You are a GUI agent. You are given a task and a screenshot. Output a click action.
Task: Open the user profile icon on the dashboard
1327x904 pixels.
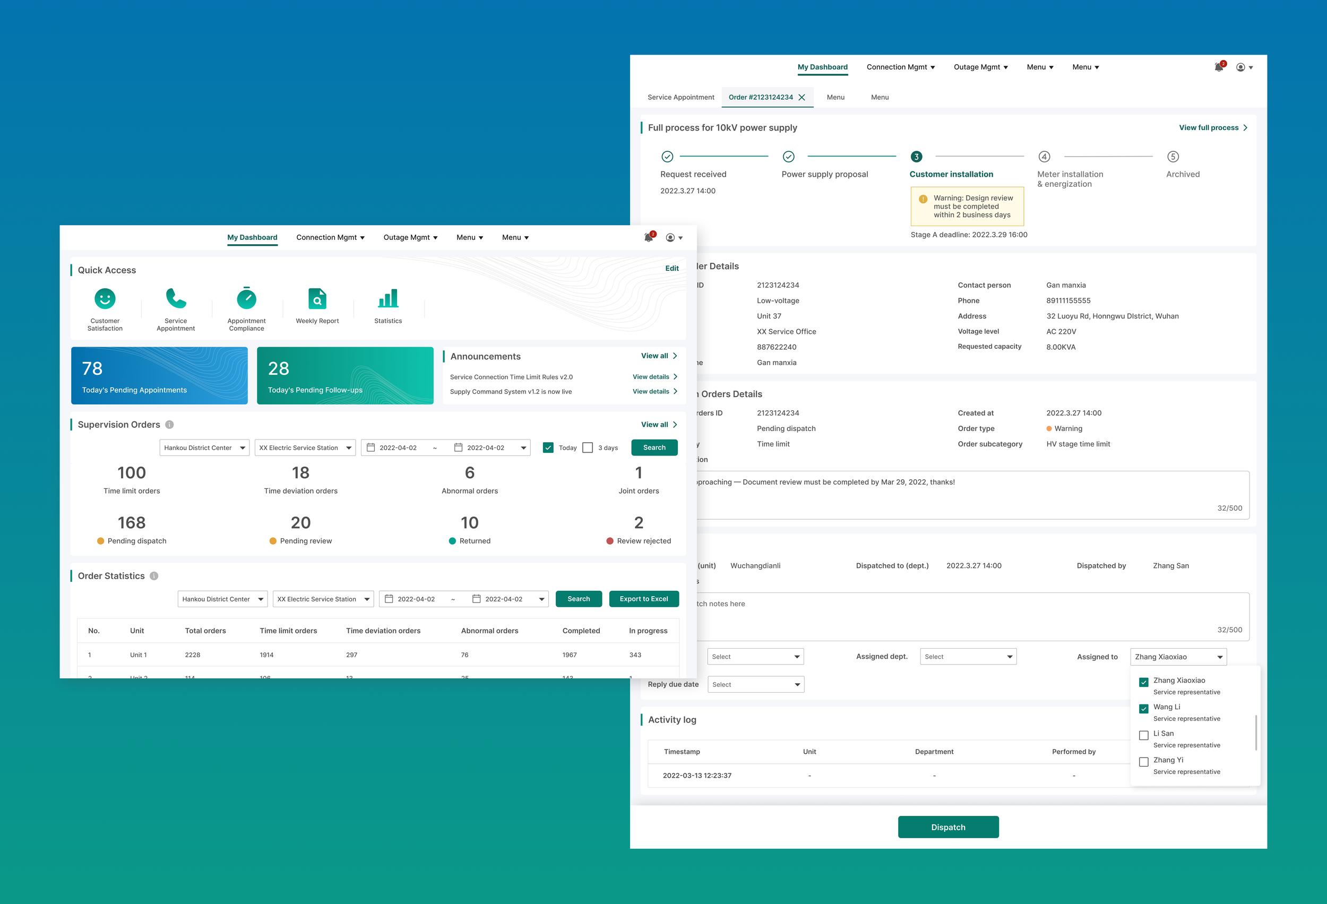(x=671, y=238)
